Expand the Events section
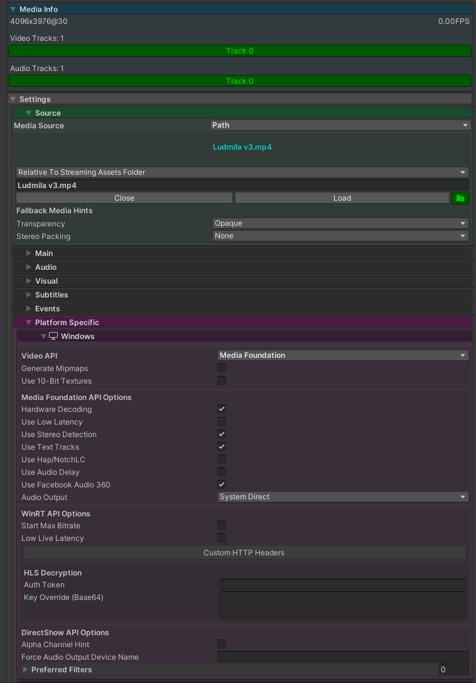 29,308
